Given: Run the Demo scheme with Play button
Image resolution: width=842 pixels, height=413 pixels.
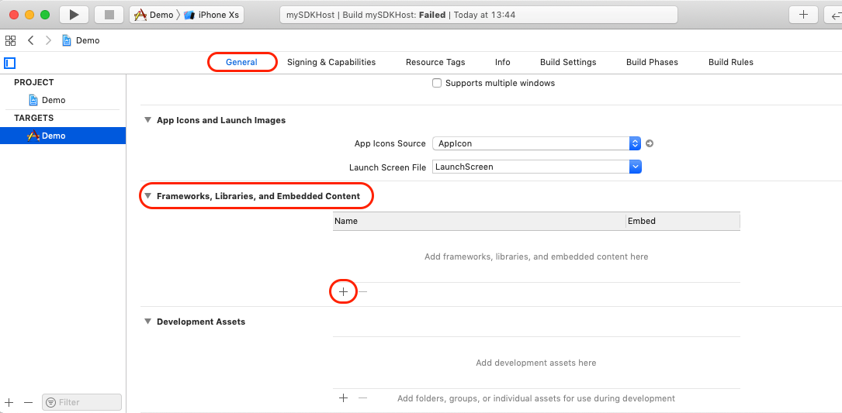Looking at the screenshot, I should point(74,15).
